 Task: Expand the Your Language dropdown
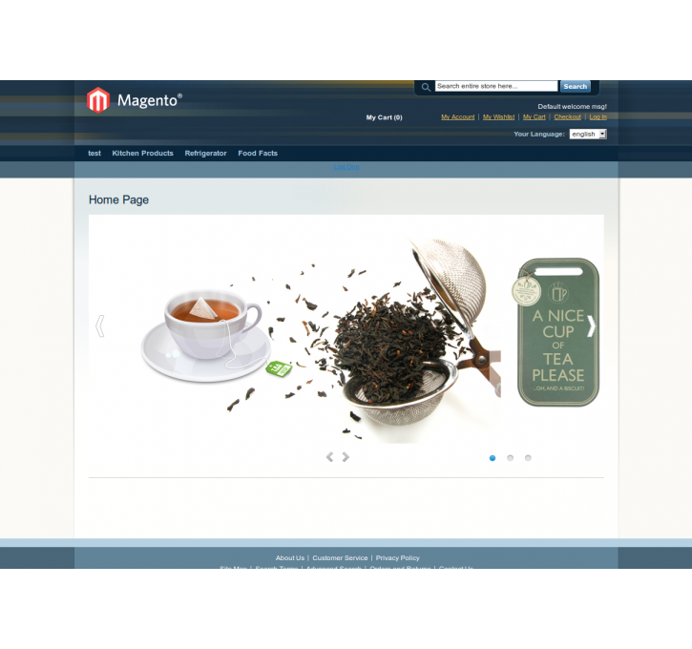588,135
